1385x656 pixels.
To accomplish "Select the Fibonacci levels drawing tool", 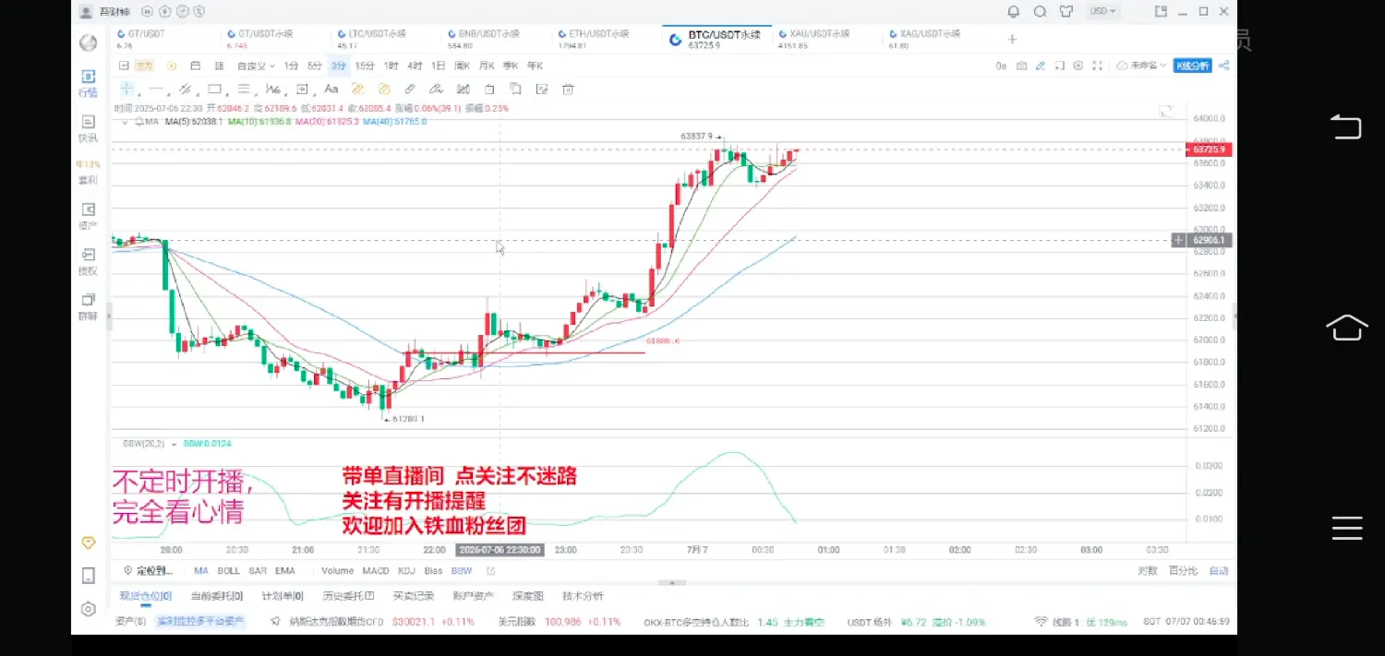I will pos(244,89).
